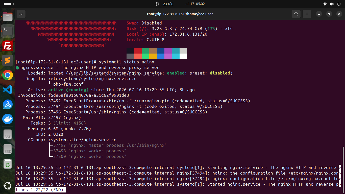The width and height of the screenshot is (345, 194).
Task: Open the Activities workspace indicator pill
Action: coord(8,4)
